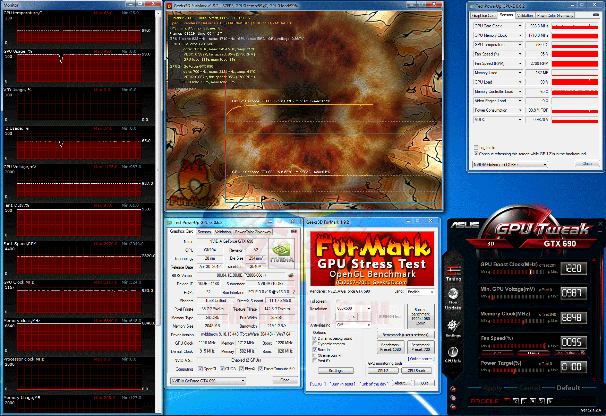606x416 pixels.
Task: Click the GPU Boost Clock slider handle
Action: (x=530, y=272)
